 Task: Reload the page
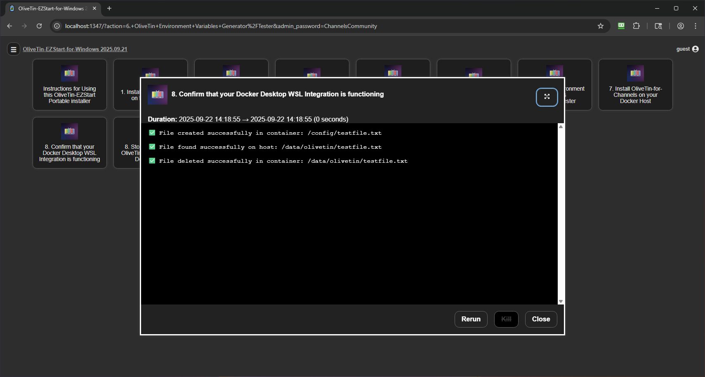click(39, 26)
